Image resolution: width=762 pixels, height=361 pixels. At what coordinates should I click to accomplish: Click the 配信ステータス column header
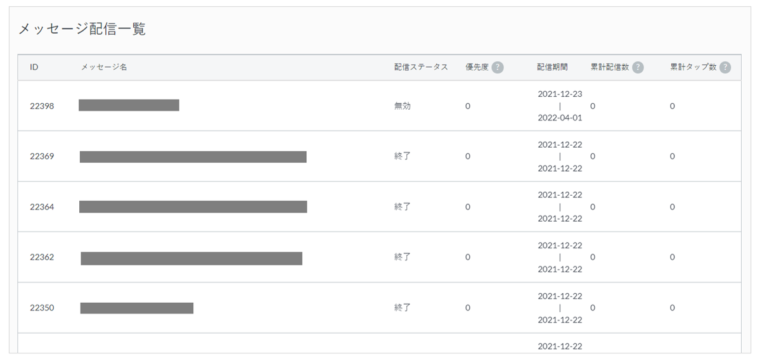pyautogui.click(x=421, y=67)
